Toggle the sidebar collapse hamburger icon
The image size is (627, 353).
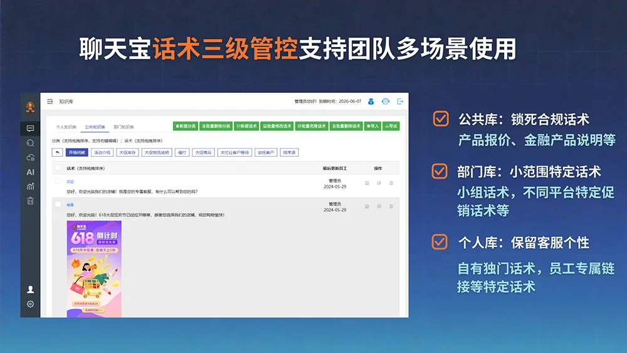[50, 102]
